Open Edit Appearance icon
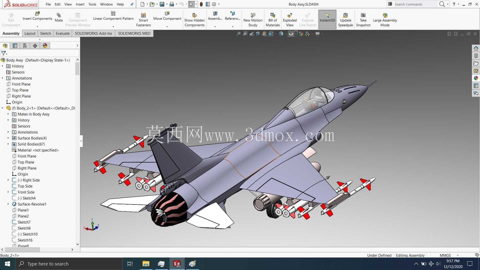 point(301,34)
